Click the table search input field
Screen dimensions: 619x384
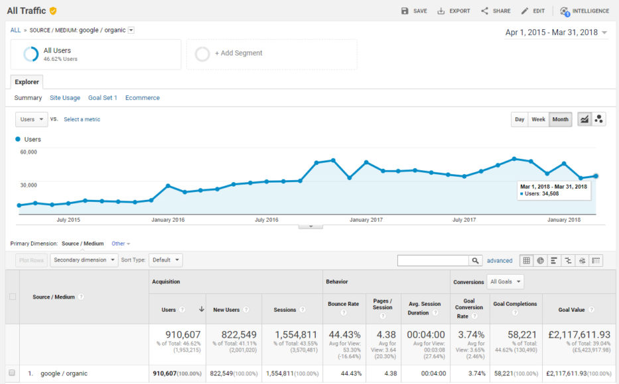(433, 261)
